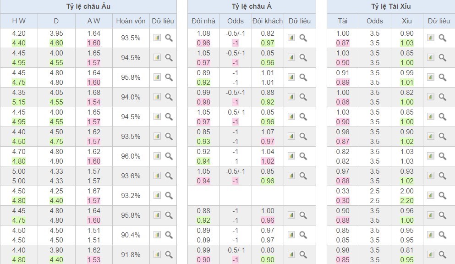Screen dimensions: 455x264
Task: Click magnifier in Asian row with Đội khách 0.80
Action: click(303, 254)
